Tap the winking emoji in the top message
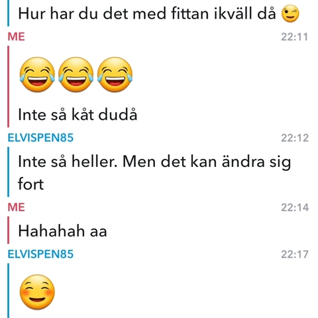The image size is (318, 318). [290, 13]
